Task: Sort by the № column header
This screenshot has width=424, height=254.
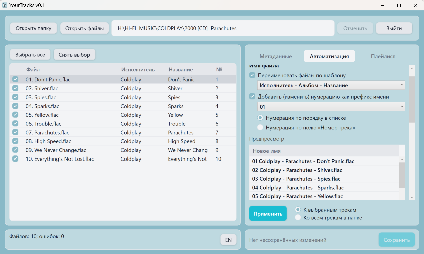Action: coord(219,70)
